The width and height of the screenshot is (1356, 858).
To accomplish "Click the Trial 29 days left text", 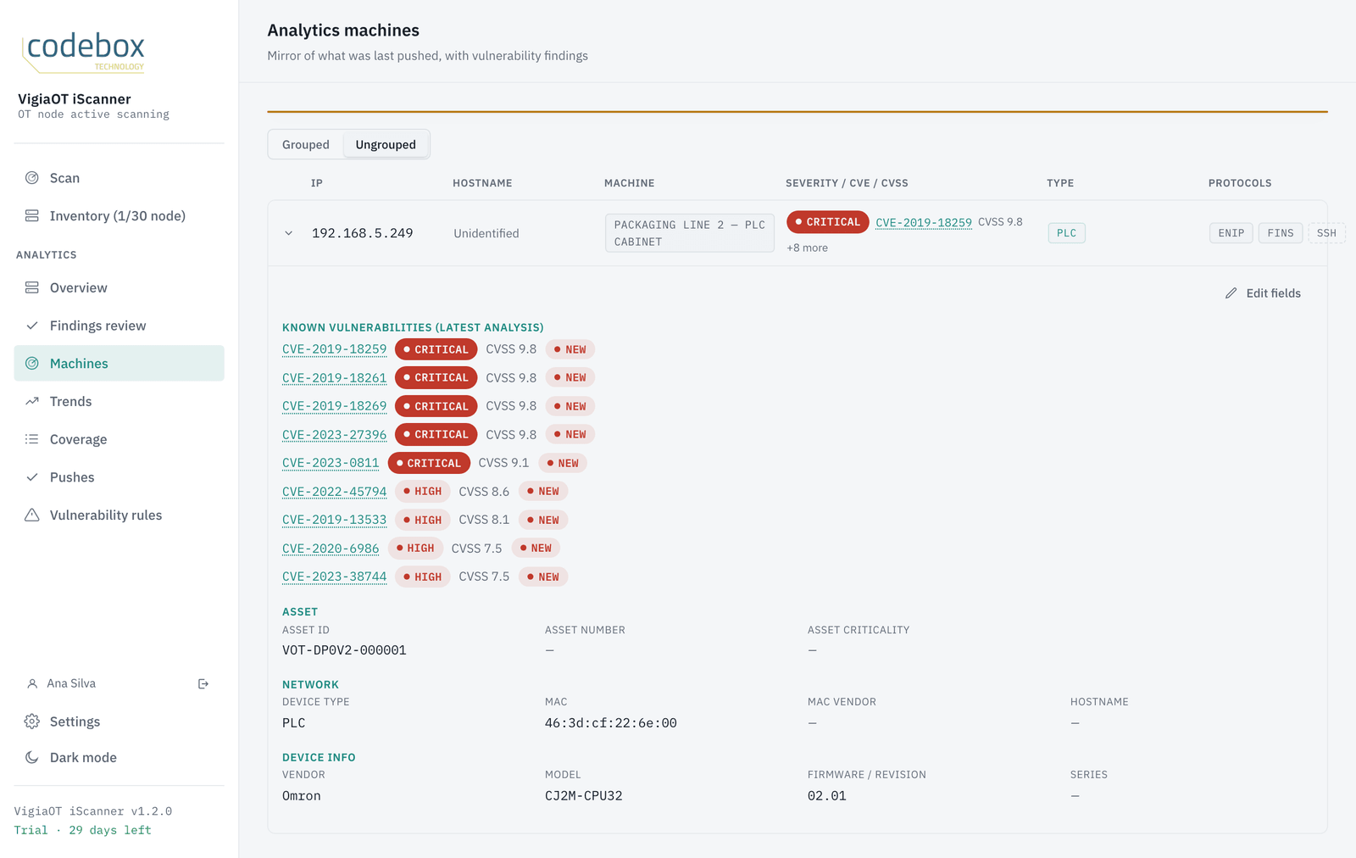I will coord(82,830).
